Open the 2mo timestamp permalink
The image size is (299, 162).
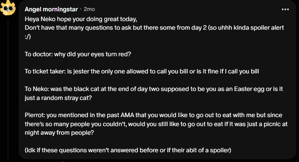click(x=89, y=9)
